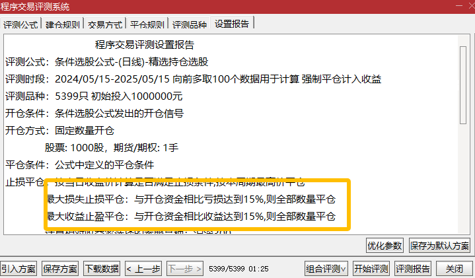Switch to the 评测公式 tab

tap(20, 24)
